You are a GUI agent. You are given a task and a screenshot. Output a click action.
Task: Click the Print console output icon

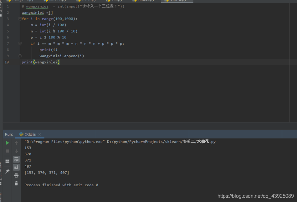pyautogui.click(x=16, y=175)
